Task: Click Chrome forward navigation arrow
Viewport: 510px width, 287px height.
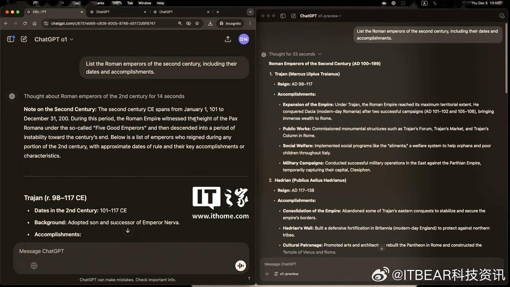Action: click(x=16, y=24)
